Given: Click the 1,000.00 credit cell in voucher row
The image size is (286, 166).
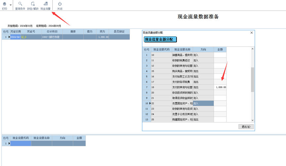Looking at the screenshot, I should click(x=102, y=37).
